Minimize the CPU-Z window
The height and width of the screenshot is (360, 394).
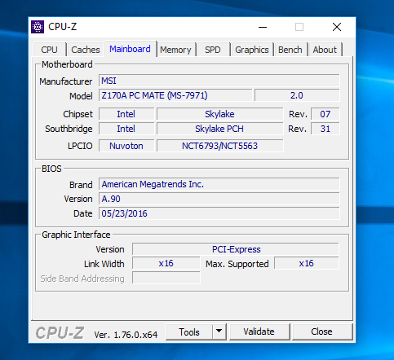pyautogui.click(x=263, y=27)
